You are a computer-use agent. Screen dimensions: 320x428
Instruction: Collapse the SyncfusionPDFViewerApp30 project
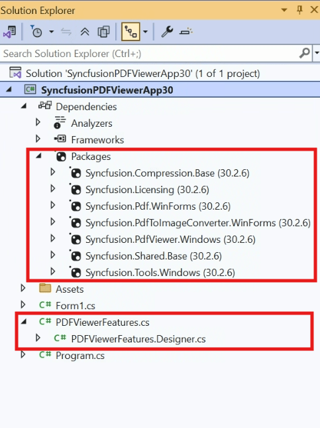(x=9, y=90)
